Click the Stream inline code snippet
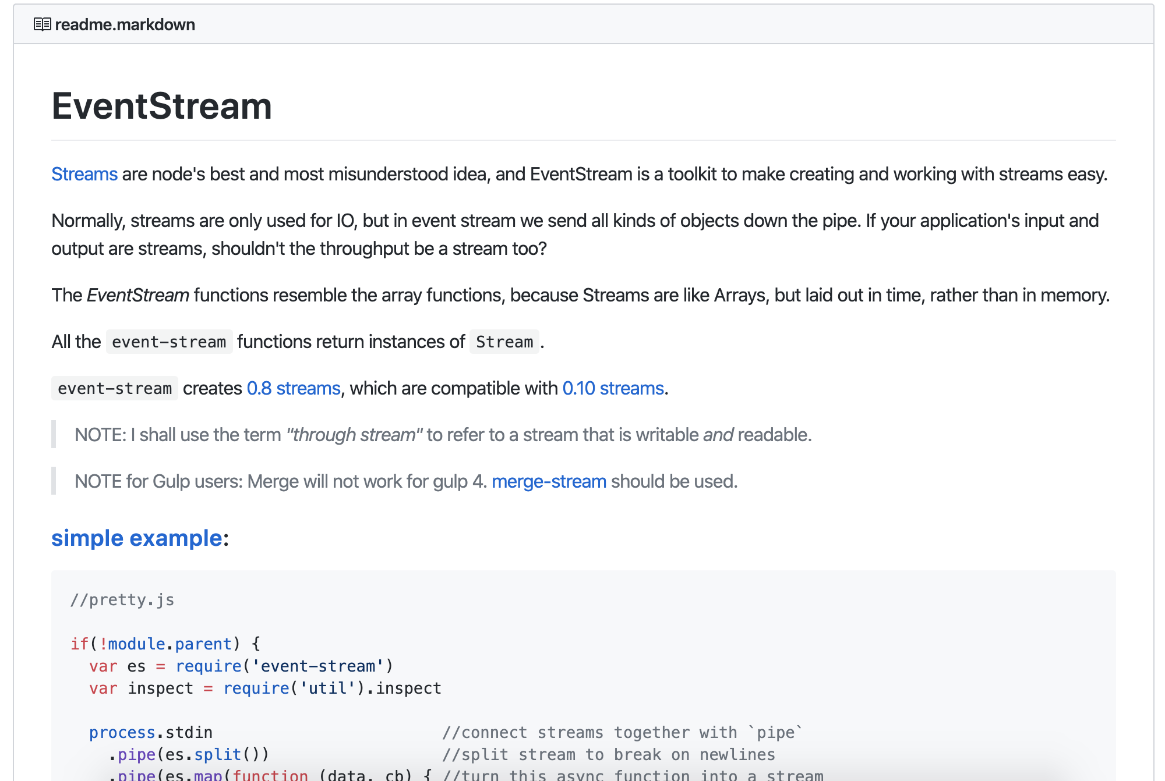 coord(504,342)
